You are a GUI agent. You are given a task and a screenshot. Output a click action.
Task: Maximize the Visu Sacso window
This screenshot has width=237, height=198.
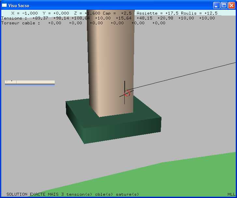(x=224, y=5)
